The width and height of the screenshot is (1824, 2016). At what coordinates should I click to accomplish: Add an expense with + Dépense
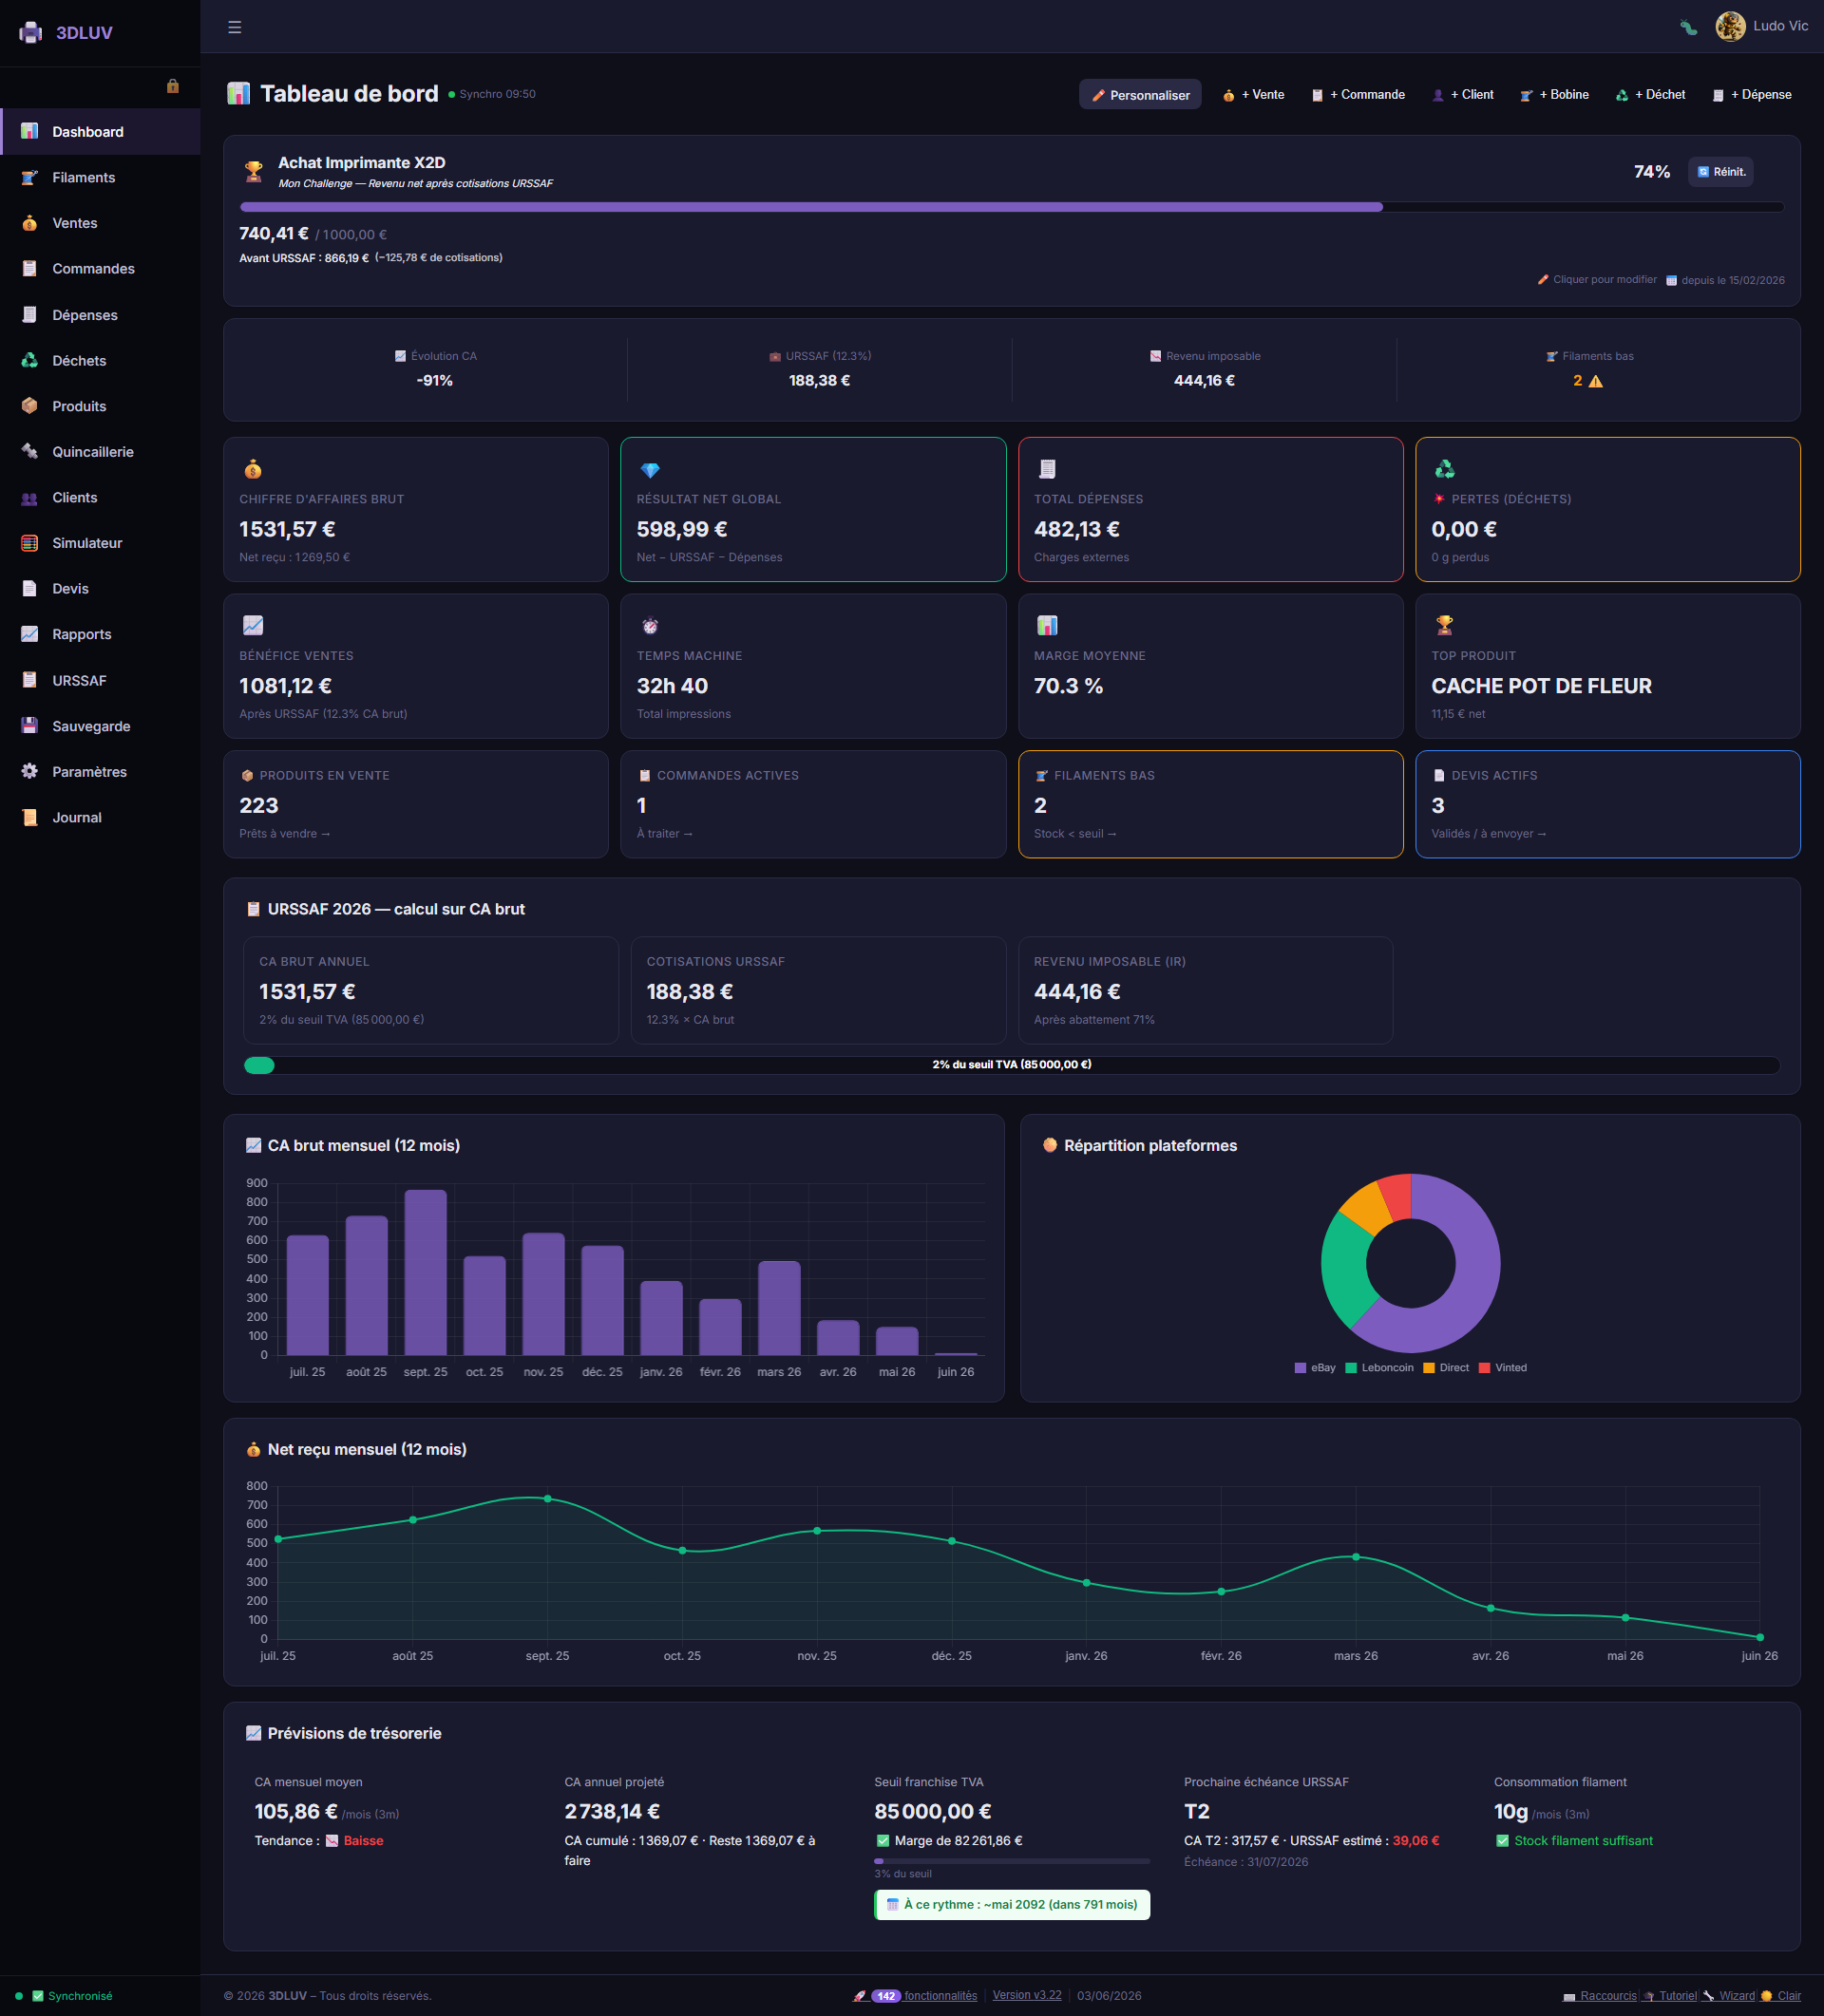tap(1752, 95)
